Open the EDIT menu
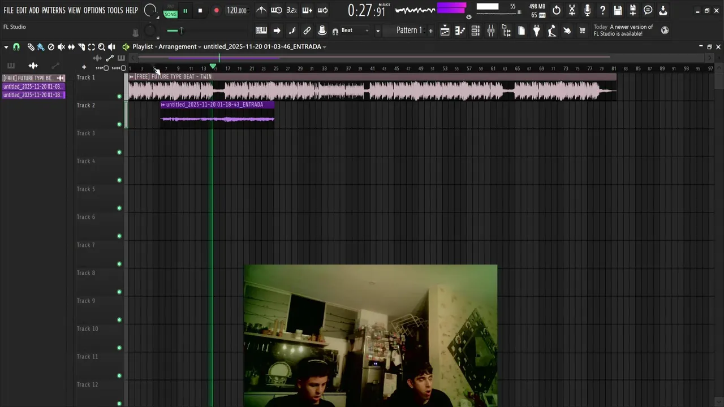 21,10
